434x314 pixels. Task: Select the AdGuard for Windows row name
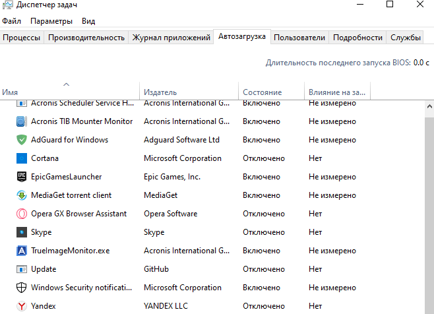69,140
